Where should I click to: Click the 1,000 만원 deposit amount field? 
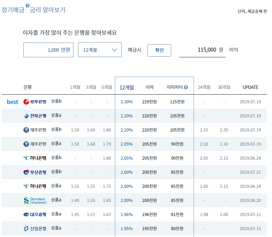click(x=48, y=50)
